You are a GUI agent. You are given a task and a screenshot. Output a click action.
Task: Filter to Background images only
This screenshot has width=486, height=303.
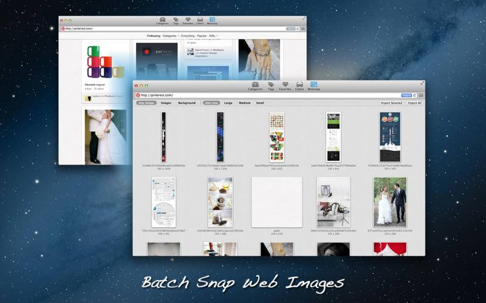pyautogui.click(x=187, y=102)
